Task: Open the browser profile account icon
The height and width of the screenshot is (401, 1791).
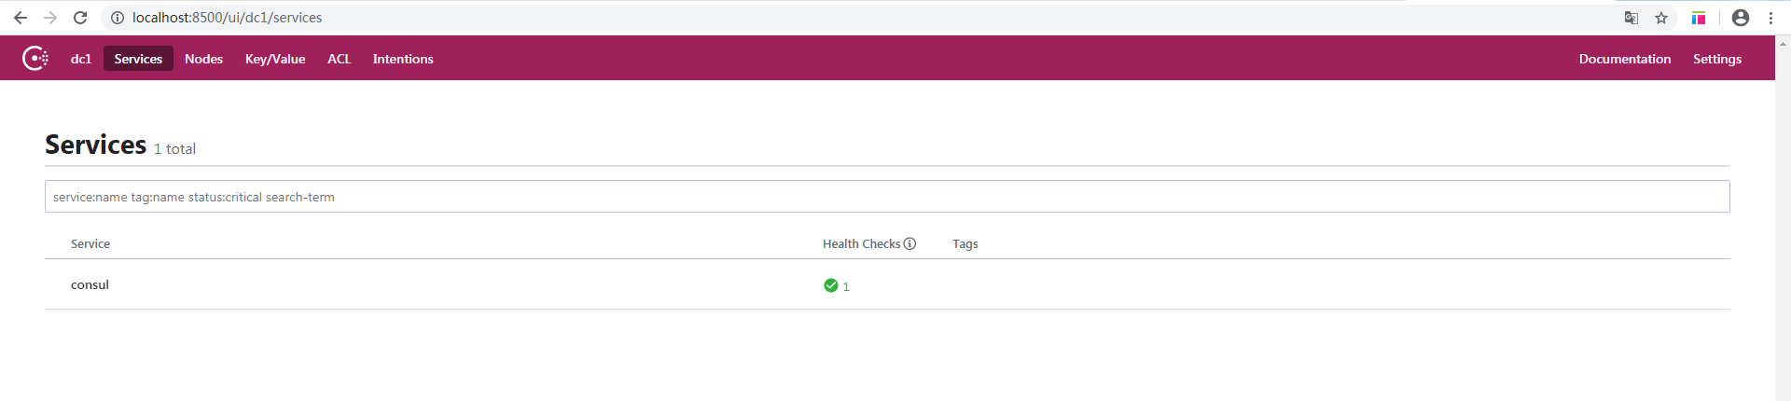Action: pos(1740,18)
